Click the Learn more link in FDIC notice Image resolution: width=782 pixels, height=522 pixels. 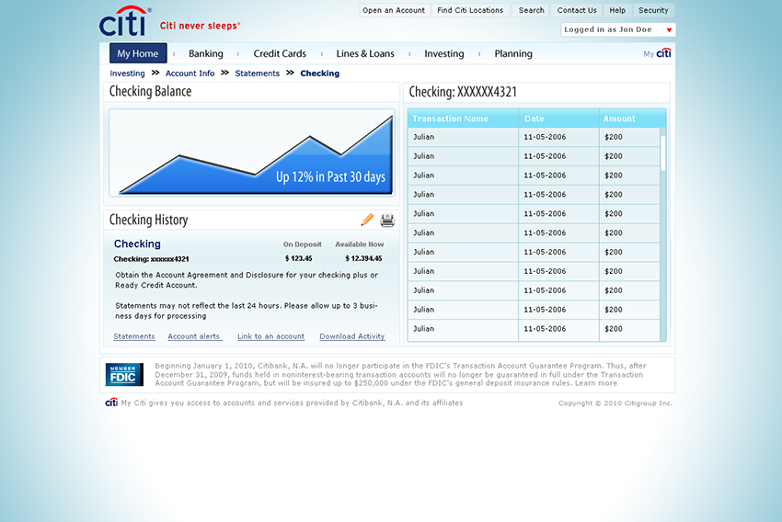tap(596, 383)
